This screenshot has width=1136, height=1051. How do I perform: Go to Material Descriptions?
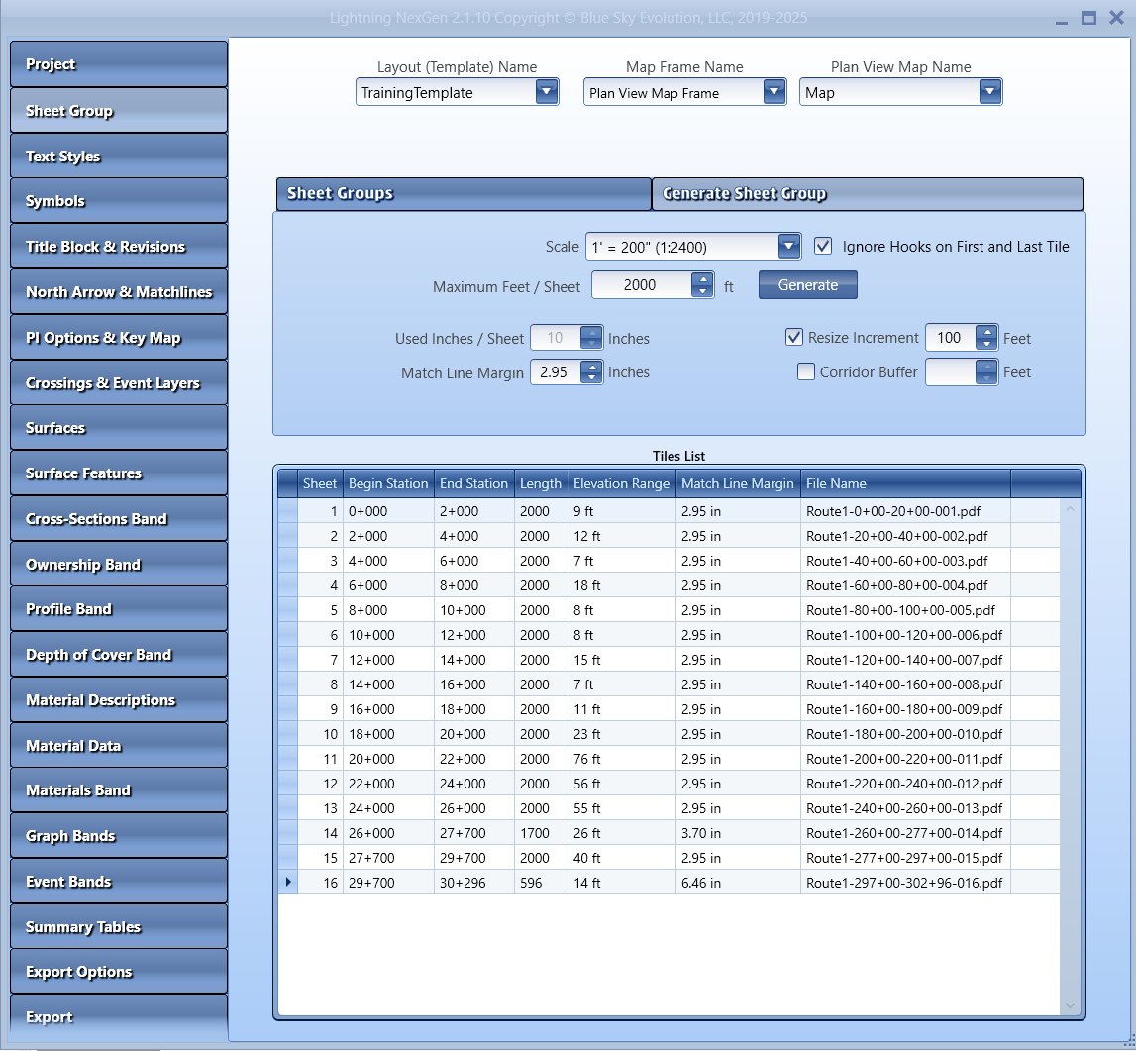pos(119,700)
